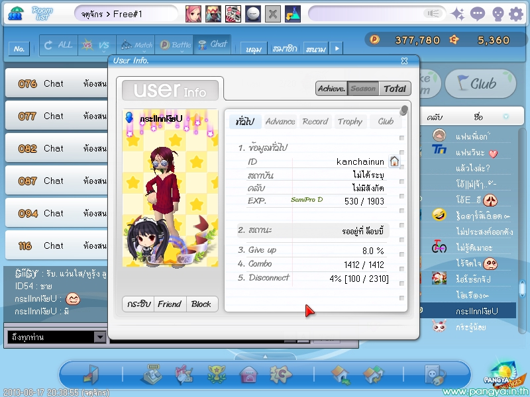
Task: Click the megaphone broadcast icon
Action: point(433,13)
